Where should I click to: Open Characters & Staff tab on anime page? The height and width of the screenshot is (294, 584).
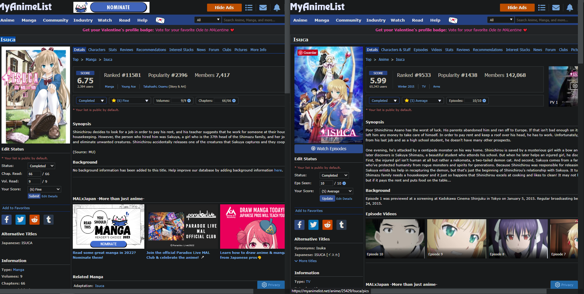point(396,50)
